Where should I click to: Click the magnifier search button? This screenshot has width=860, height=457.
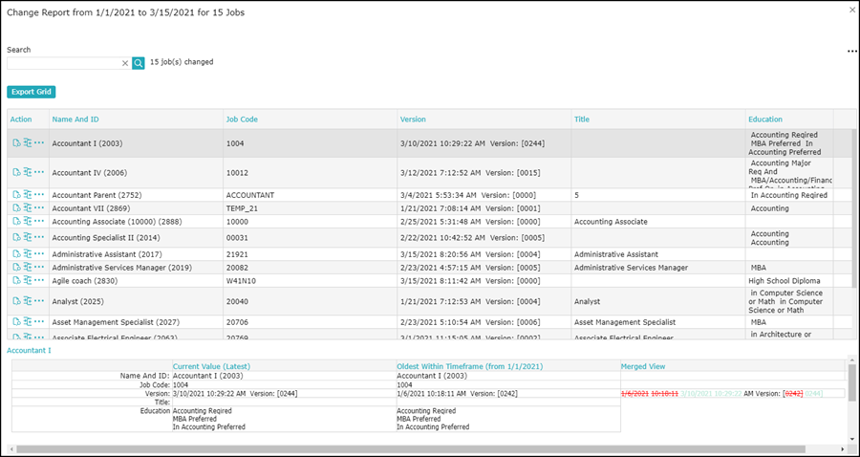click(x=139, y=63)
